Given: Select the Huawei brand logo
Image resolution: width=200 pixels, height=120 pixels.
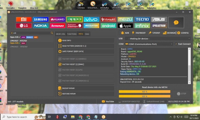Looking at the screenshot, I should (x=57, y=19).
